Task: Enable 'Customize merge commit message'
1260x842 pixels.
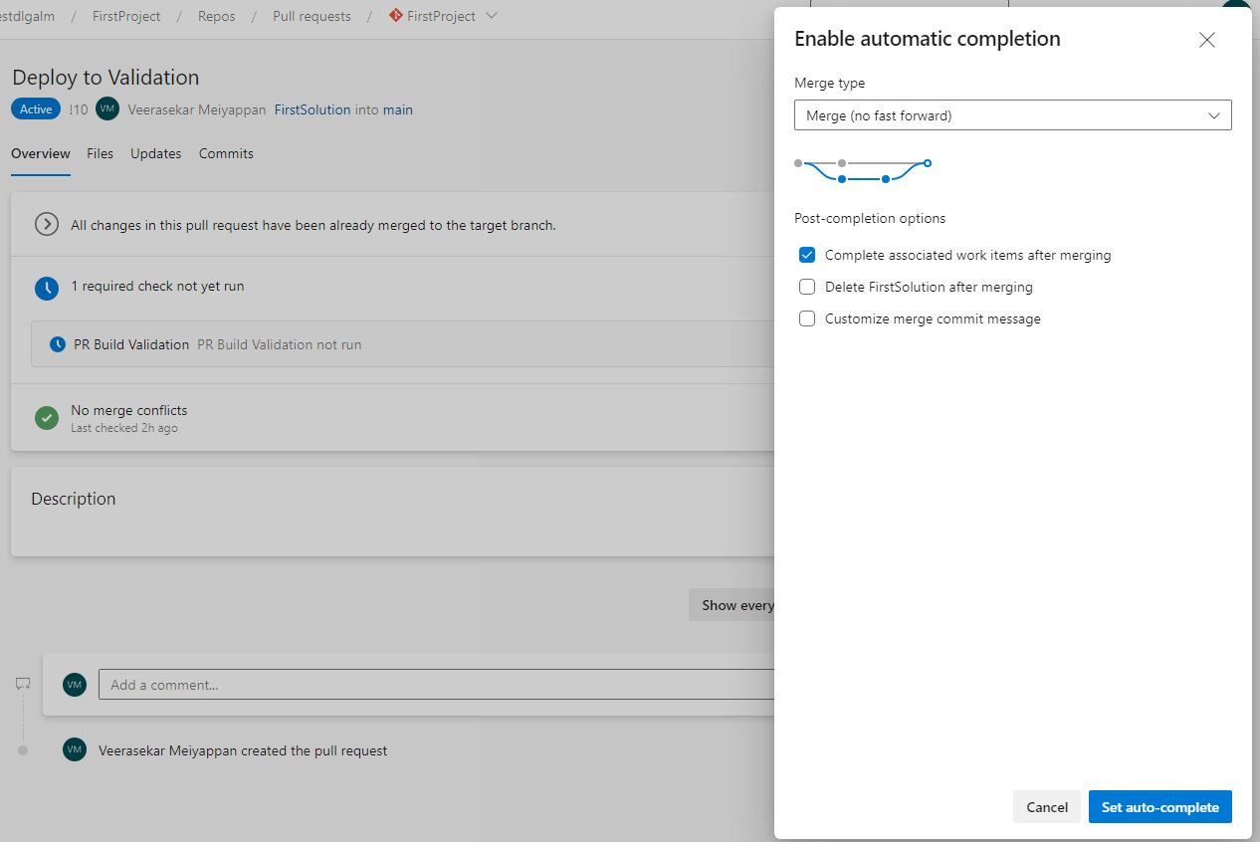Action: (x=807, y=318)
